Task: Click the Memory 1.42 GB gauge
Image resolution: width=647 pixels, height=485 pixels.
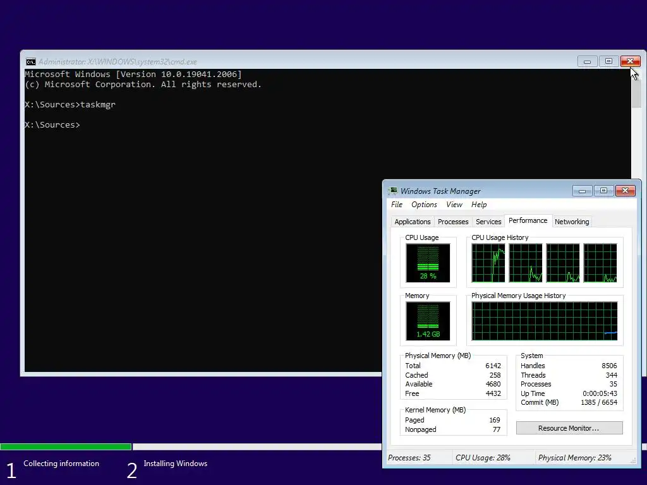Action: point(428,321)
